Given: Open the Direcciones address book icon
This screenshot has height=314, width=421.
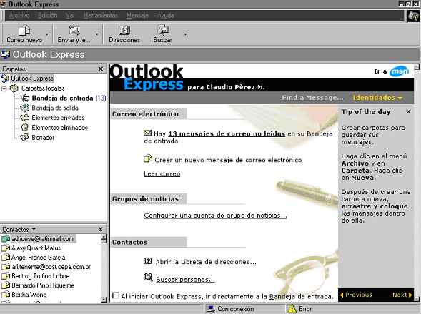Looking at the screenshot, I should click(124, 30).
